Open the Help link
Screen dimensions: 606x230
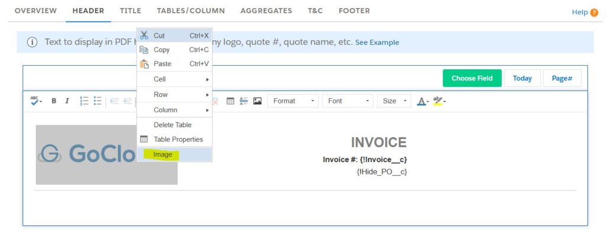(x=580, y=12)
